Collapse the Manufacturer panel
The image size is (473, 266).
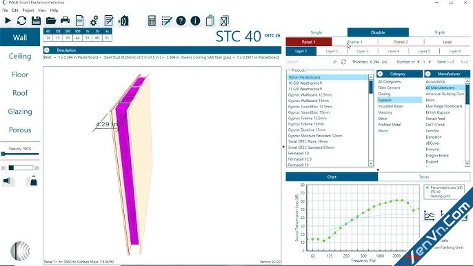(427, 74)
